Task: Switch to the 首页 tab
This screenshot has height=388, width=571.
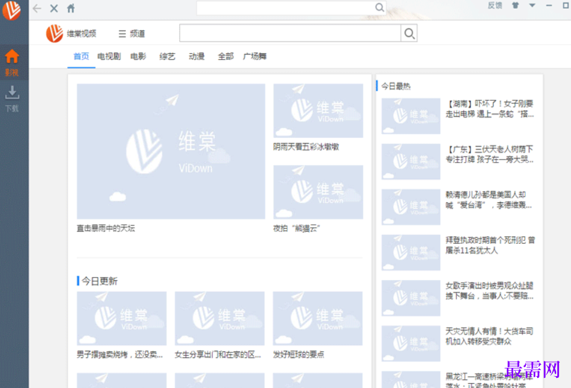Action: (x=81, y=56)
